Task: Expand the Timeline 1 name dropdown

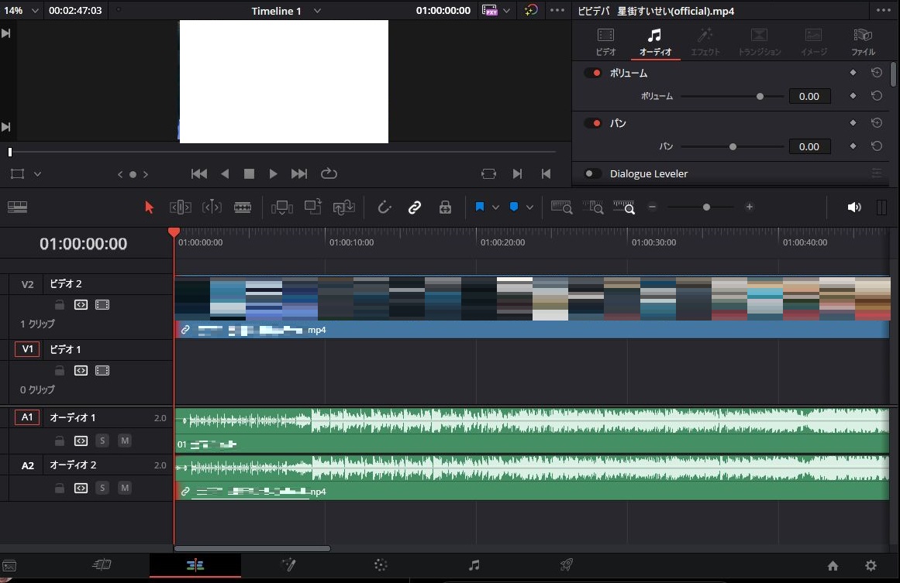Action: tap(317, 11)
